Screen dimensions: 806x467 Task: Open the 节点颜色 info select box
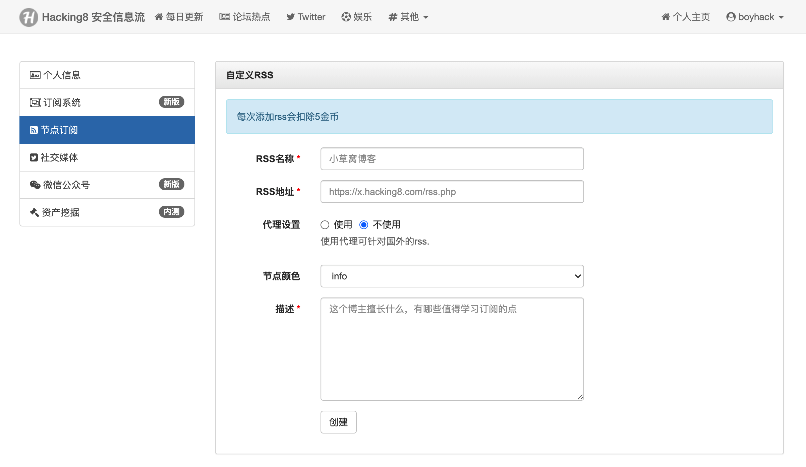click(452, 276)
